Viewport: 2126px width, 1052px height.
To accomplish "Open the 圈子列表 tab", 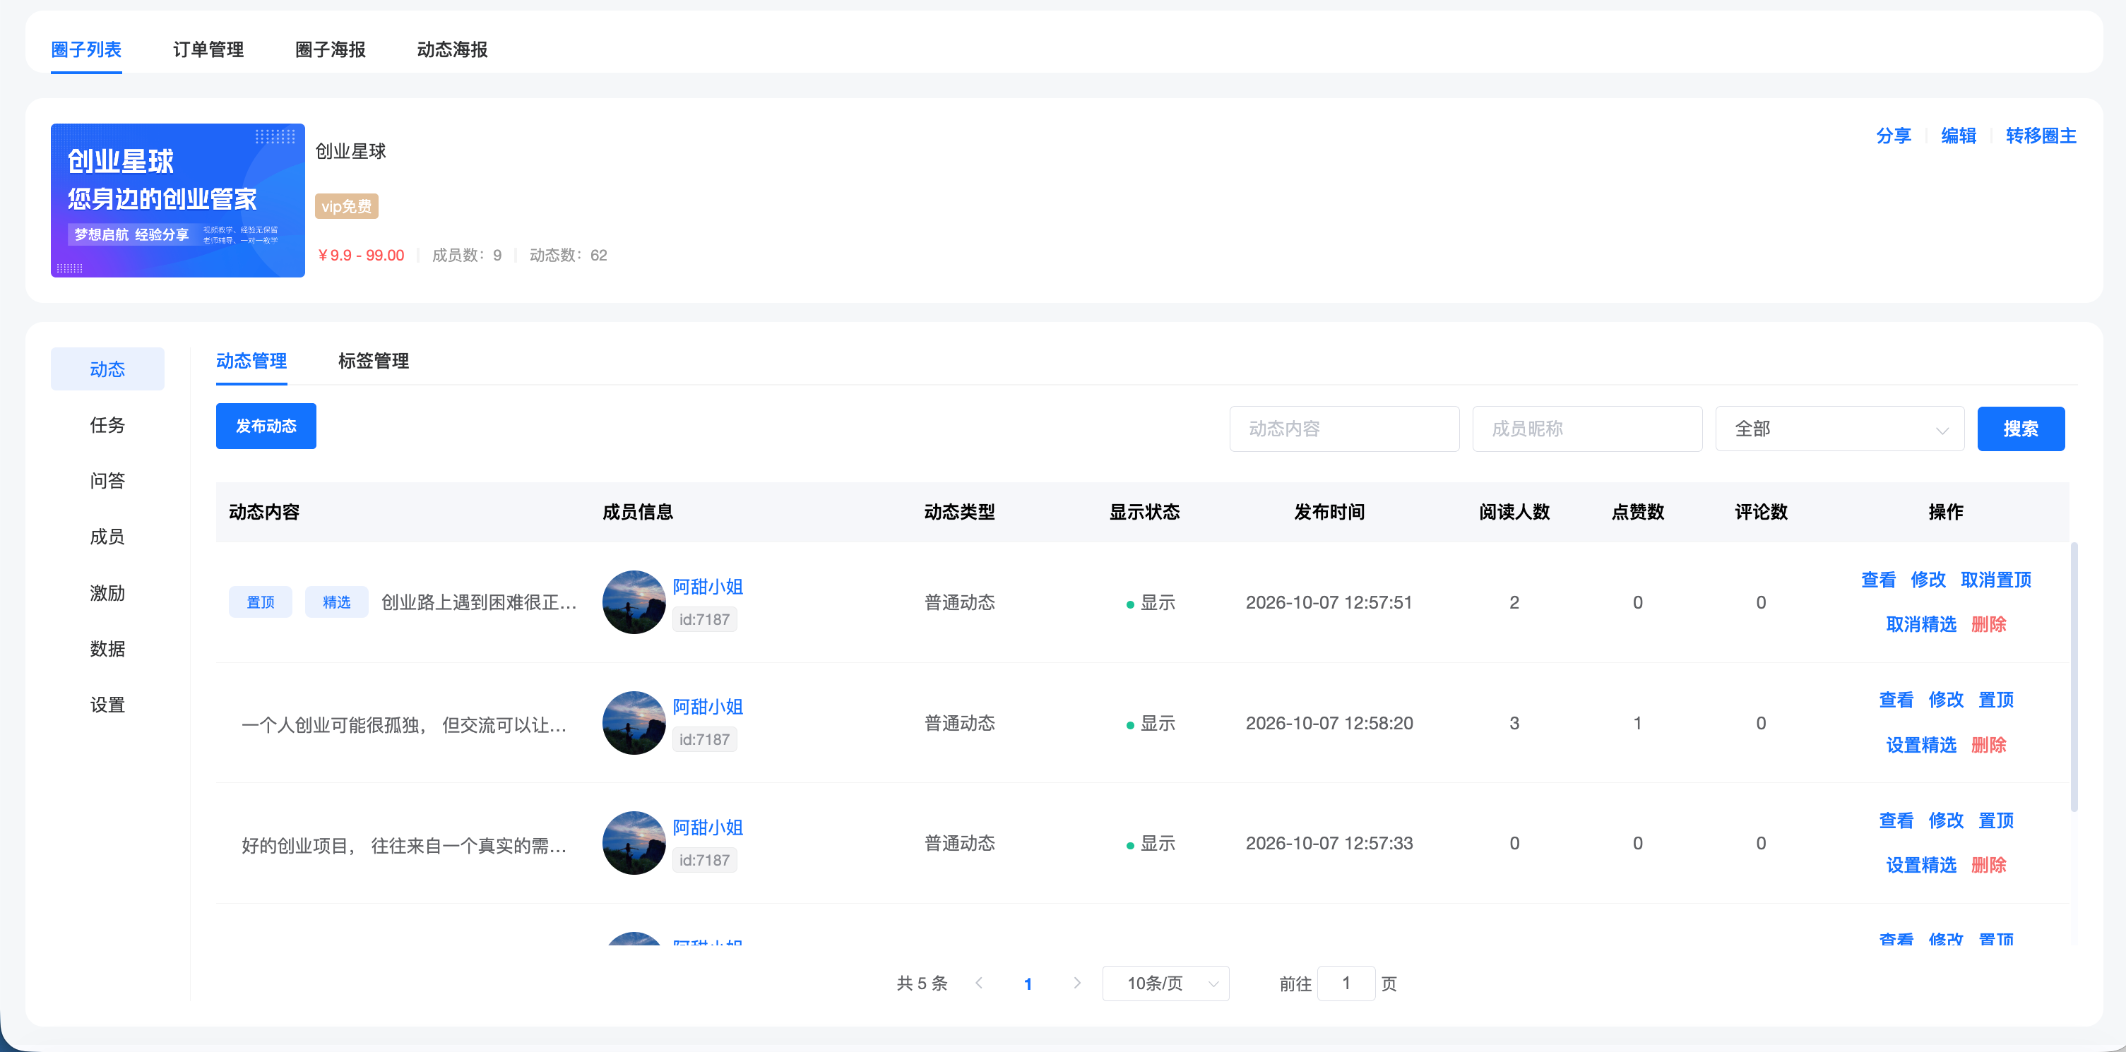I will [x=86, y=49].
